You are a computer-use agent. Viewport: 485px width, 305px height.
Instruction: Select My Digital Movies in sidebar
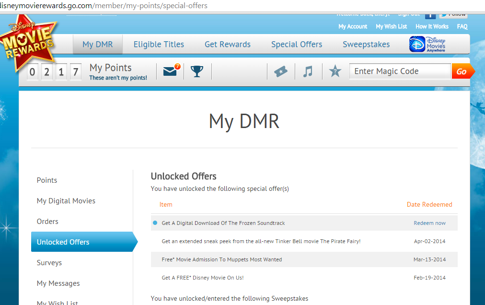pyautogui.click(x=66, y=201)
